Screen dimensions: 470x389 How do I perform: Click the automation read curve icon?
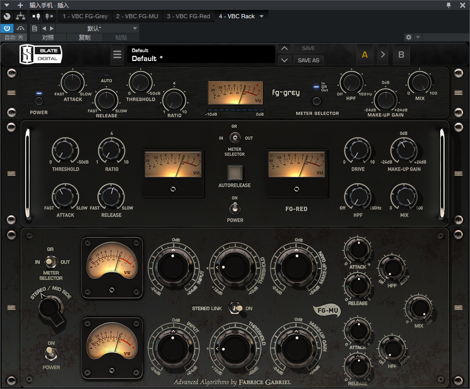click(20, 29)
